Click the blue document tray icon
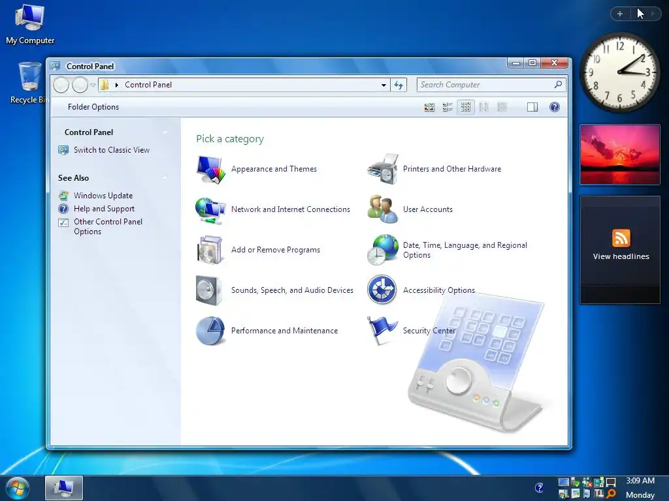Image resolution: width=669 pixels, height=501 pixels. pos(587,494)
